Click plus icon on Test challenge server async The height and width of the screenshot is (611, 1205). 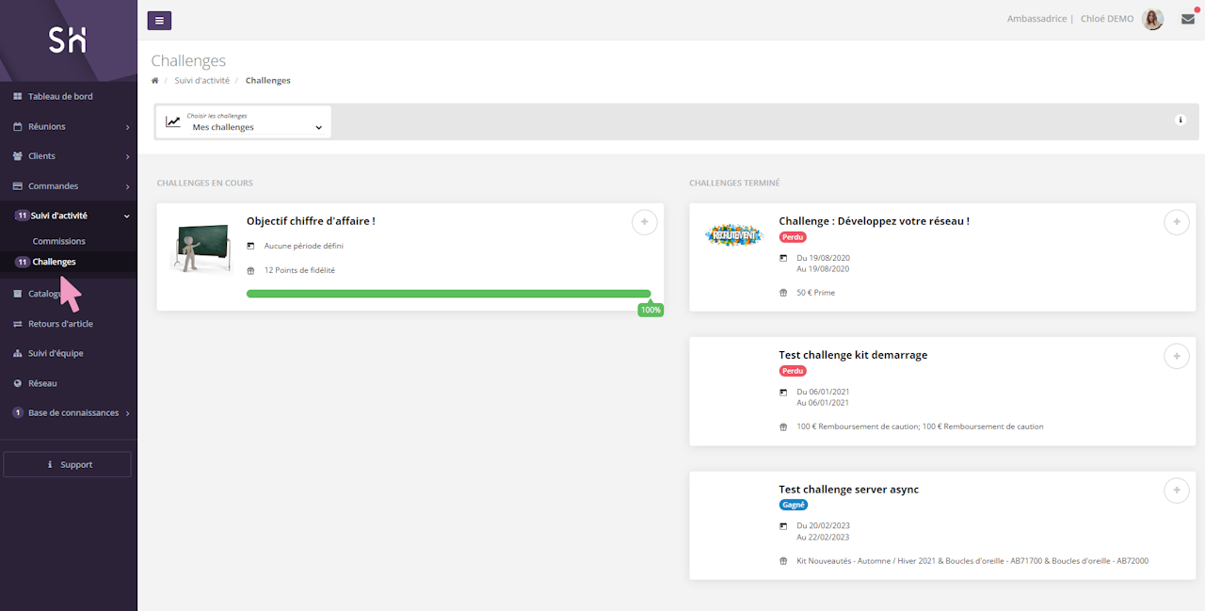click(x=1176, y=490)
